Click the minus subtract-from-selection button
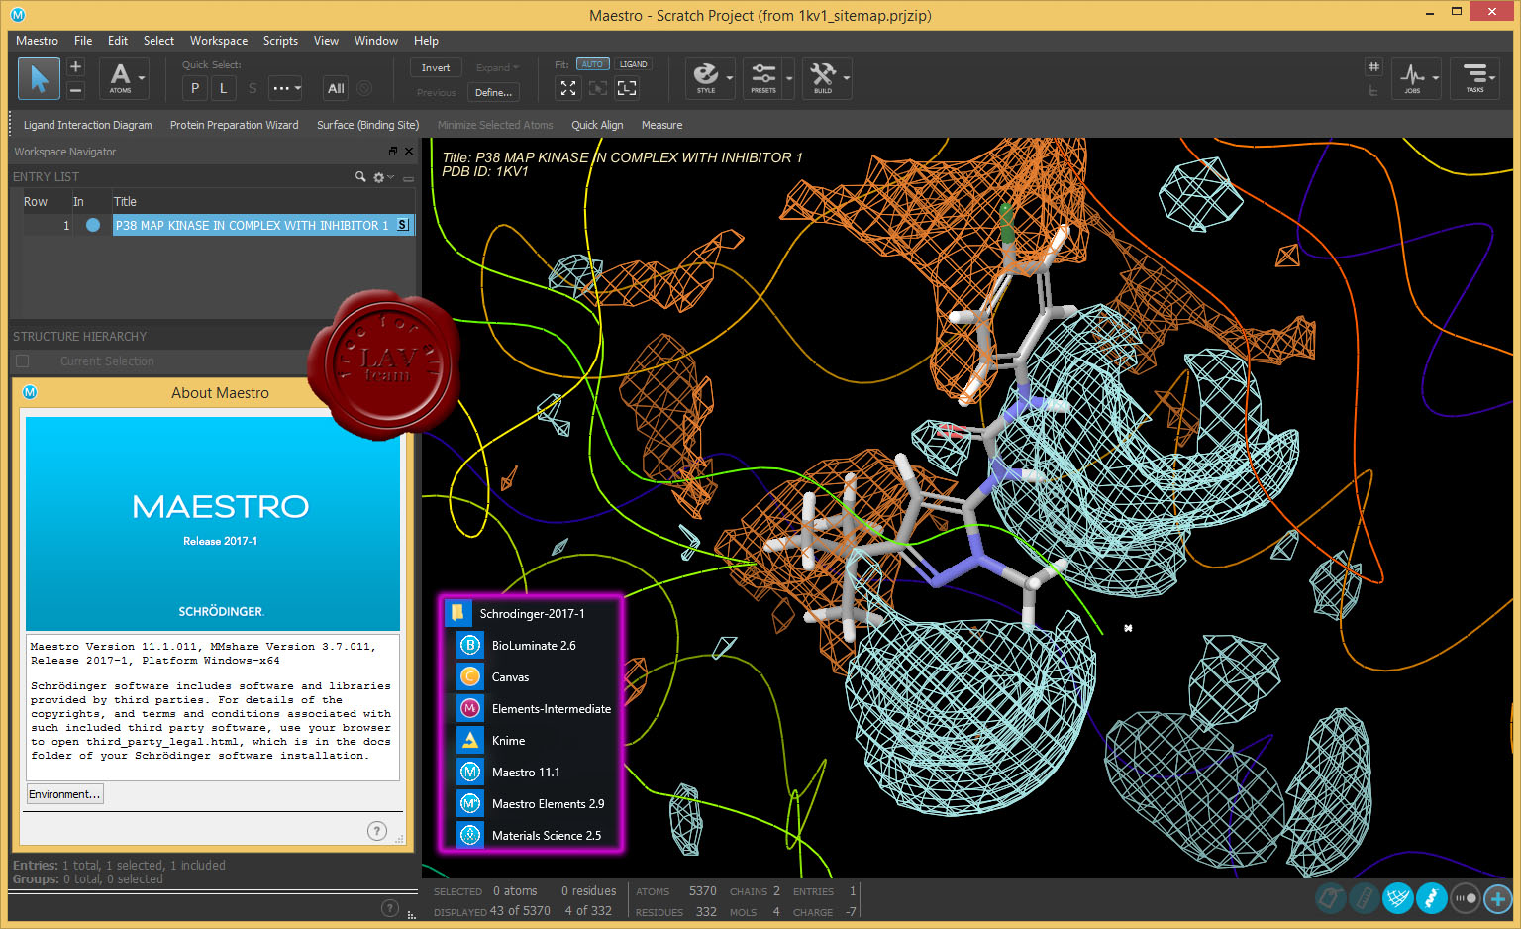 75,89
